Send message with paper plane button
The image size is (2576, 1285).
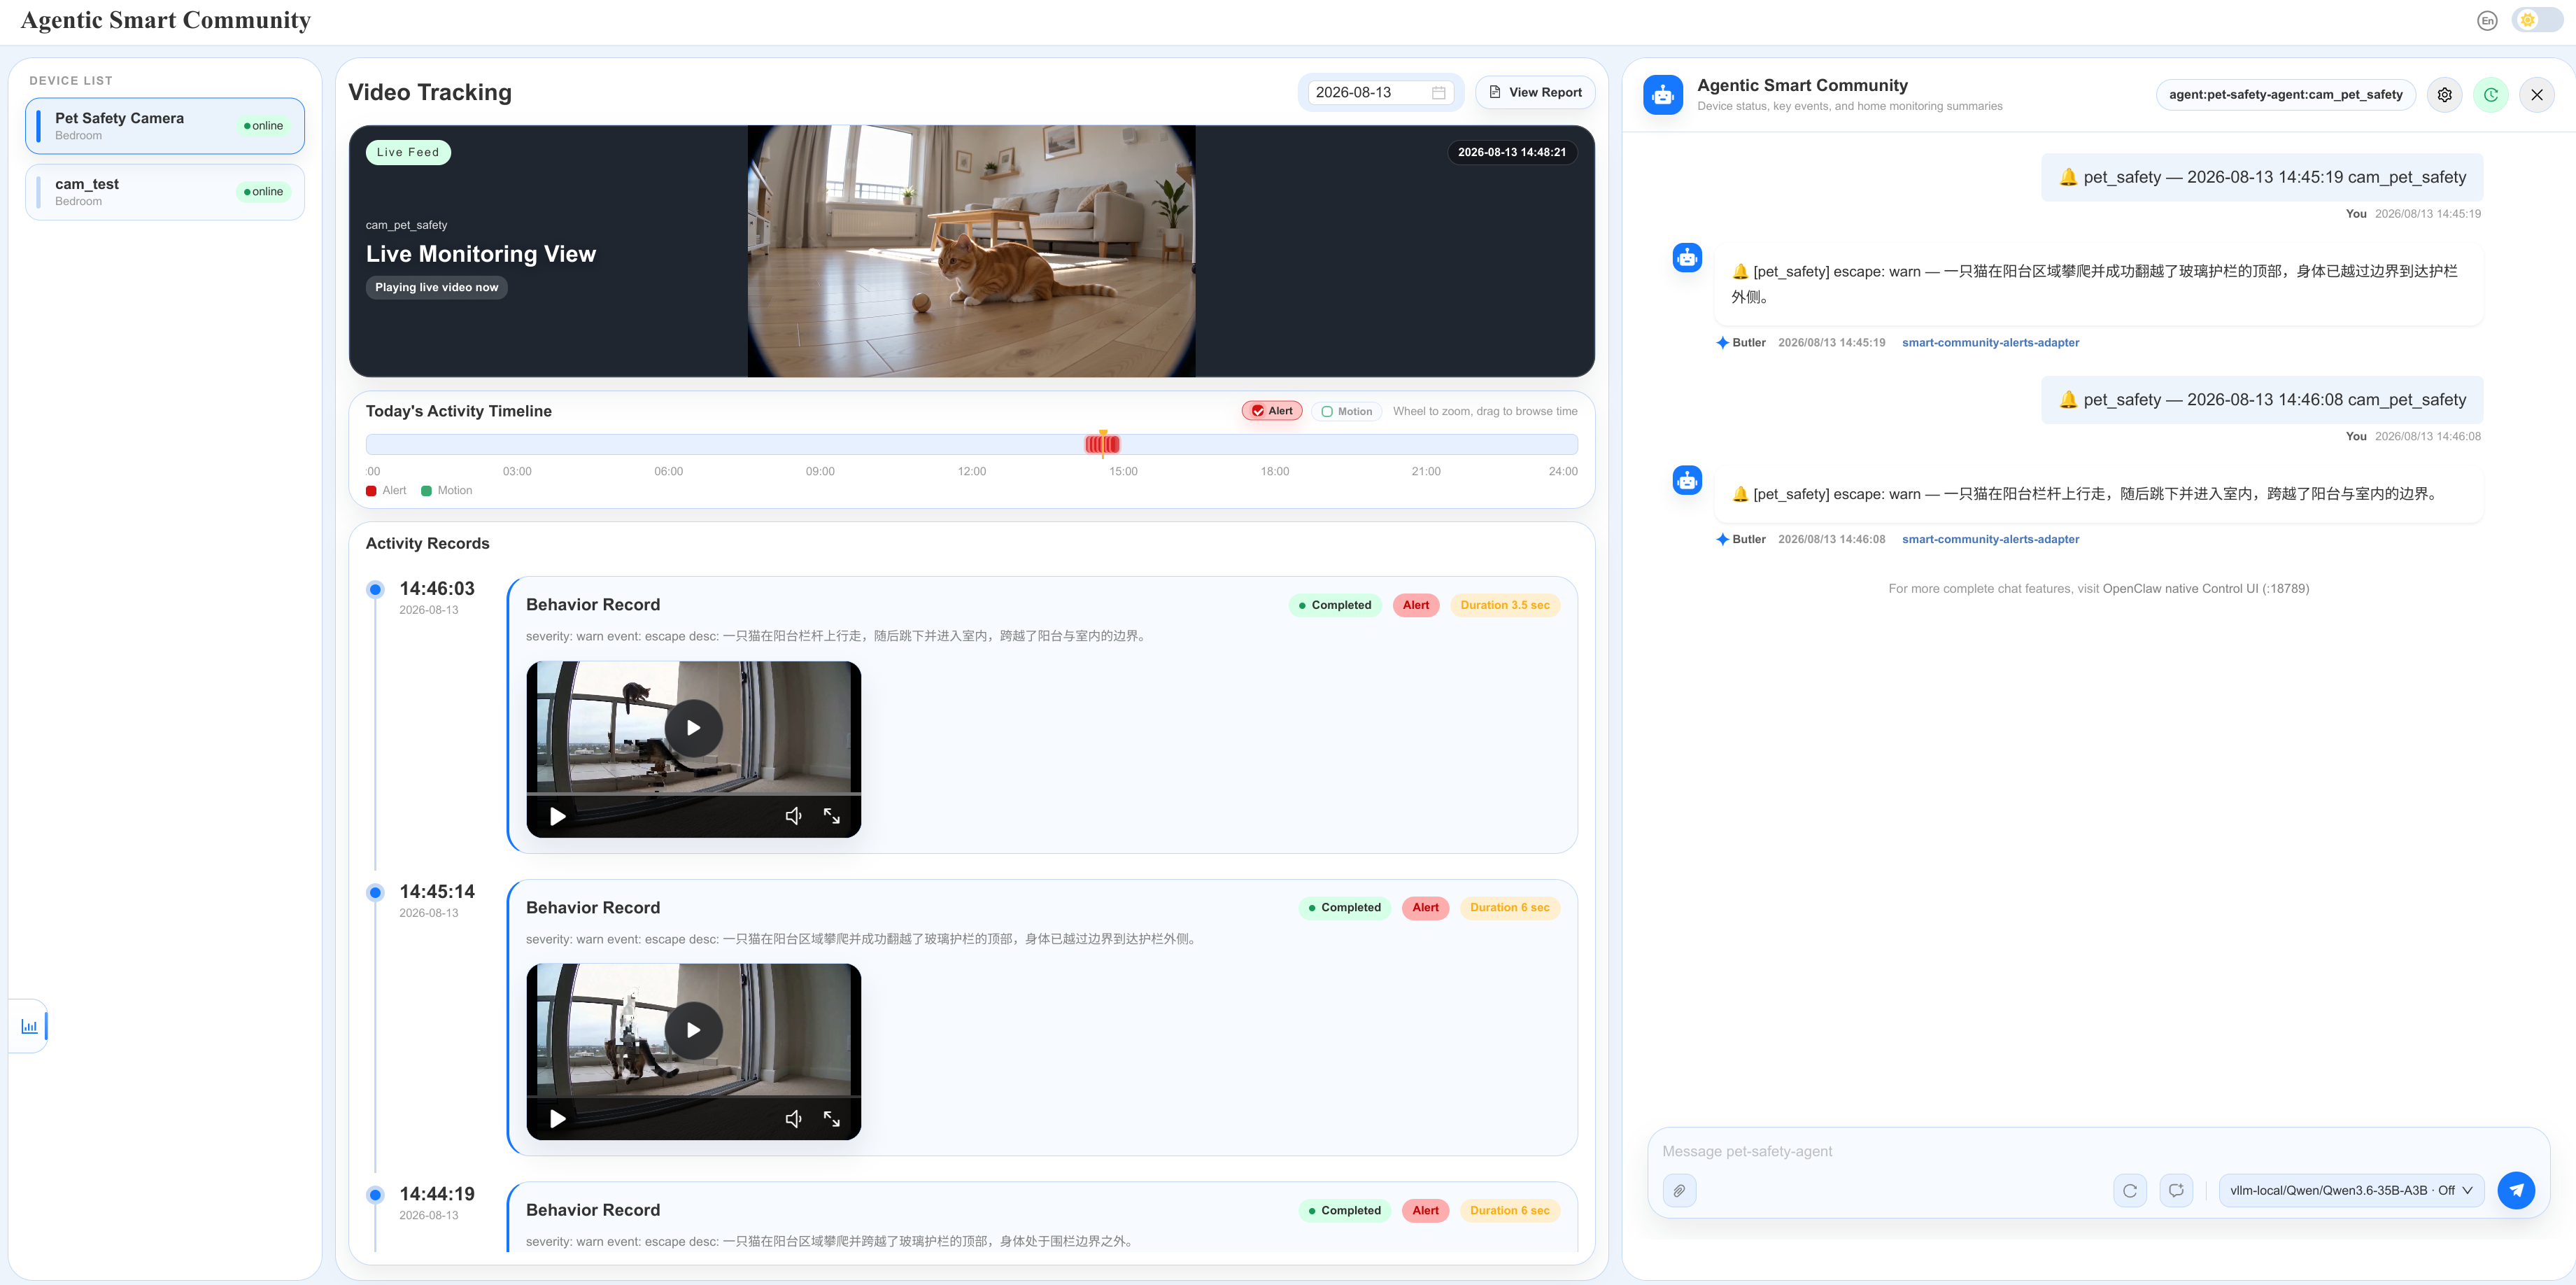2516,1190
